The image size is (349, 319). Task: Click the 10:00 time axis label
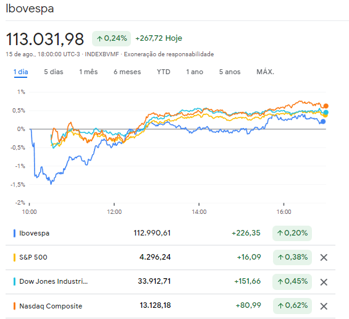tap(30, 212)
